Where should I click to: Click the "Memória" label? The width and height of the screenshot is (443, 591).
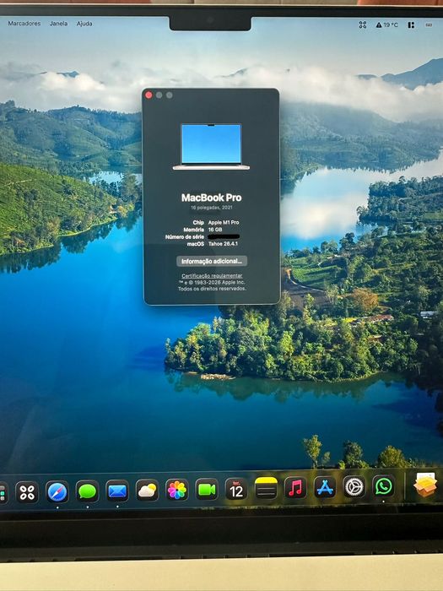(x=193, y=230)
